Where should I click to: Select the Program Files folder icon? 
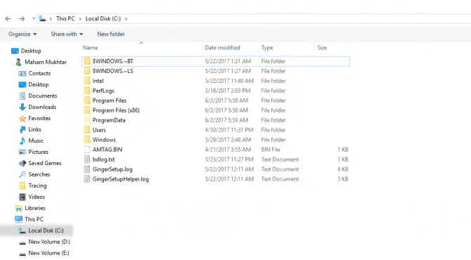tap(87, 100)
